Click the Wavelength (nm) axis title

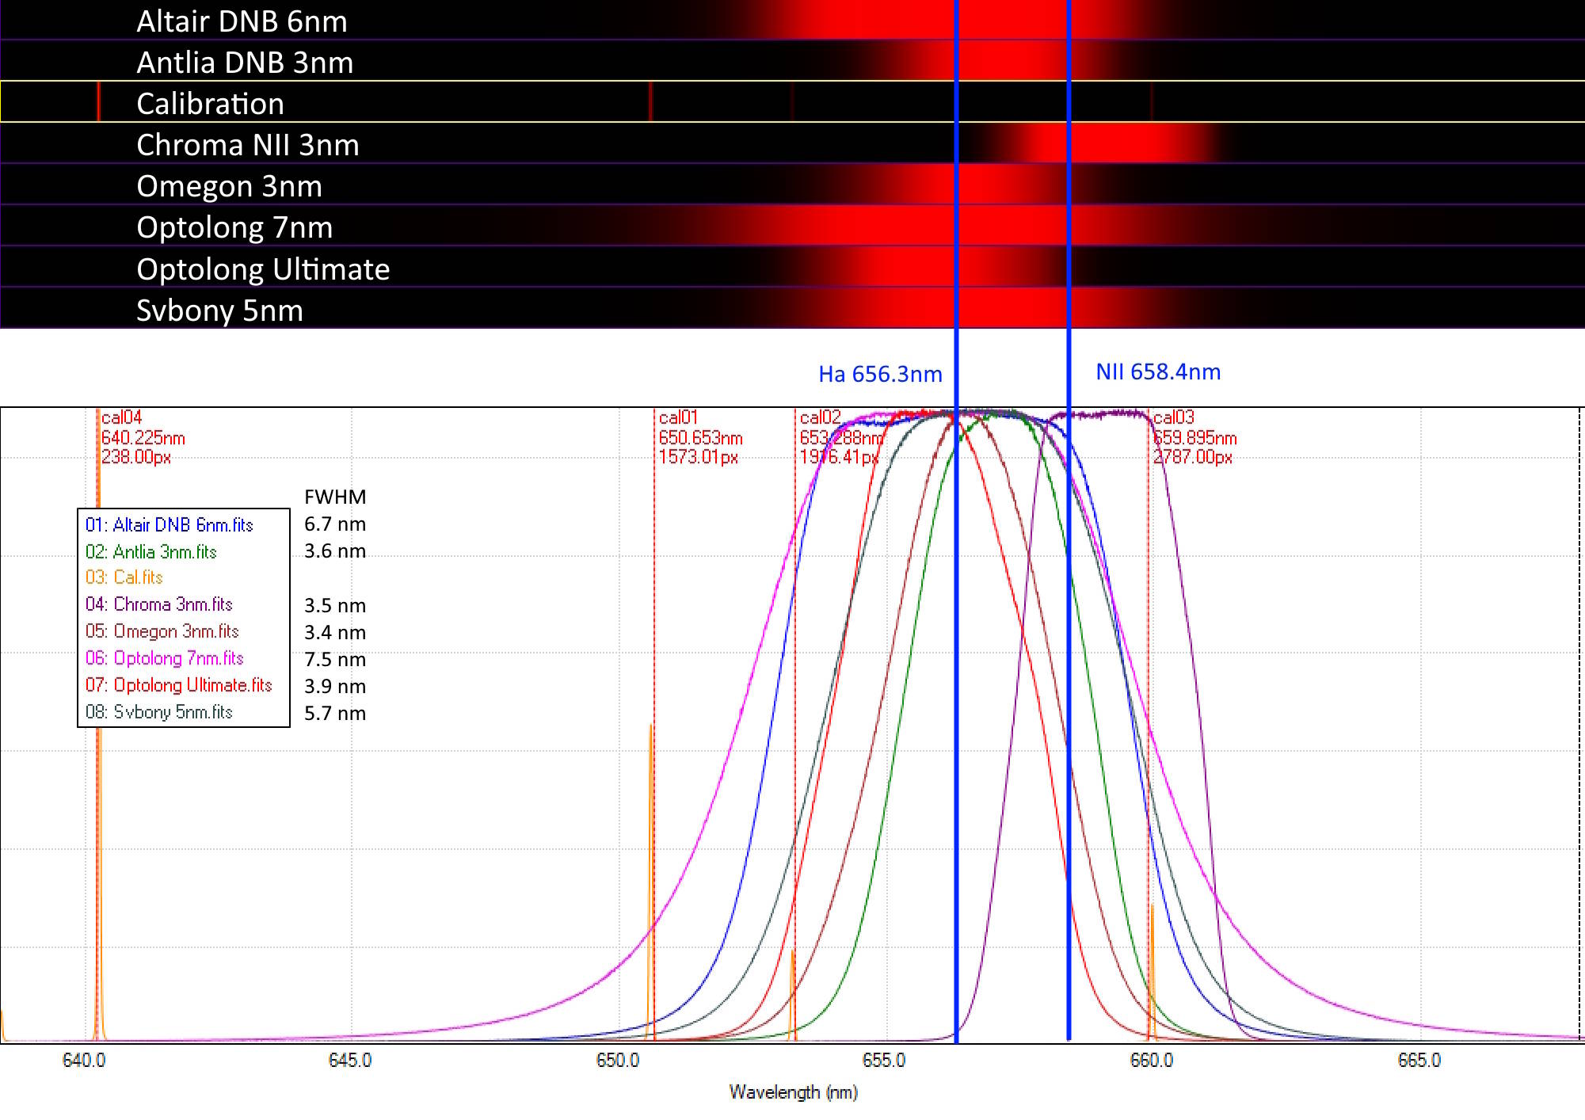pyautogui.click(x=793, y=1092)
